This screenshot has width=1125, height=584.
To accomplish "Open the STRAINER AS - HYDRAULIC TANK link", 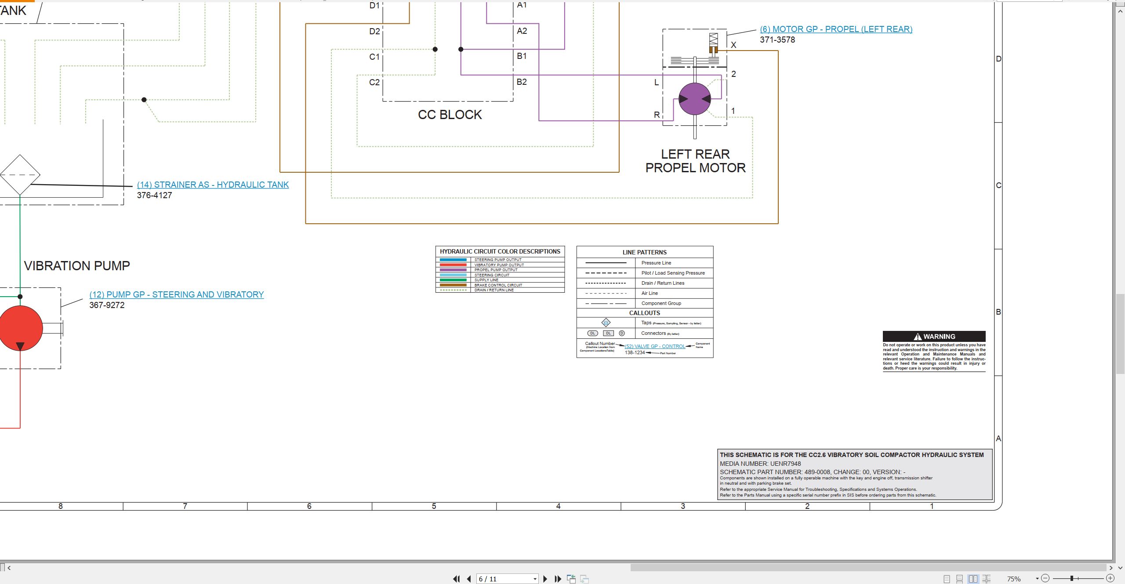I will 213,185.
